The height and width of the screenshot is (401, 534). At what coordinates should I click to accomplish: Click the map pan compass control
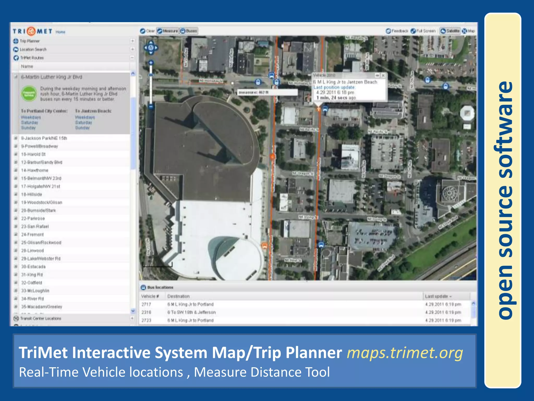click(x=151, y=48)
